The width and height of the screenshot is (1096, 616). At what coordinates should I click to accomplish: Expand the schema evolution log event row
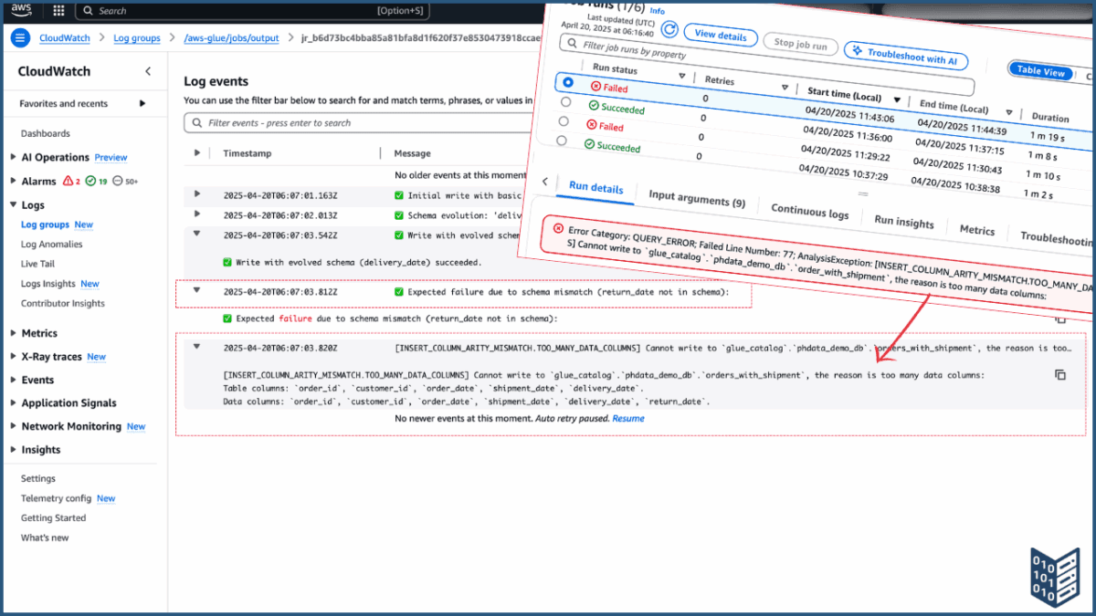click(195, 212)
